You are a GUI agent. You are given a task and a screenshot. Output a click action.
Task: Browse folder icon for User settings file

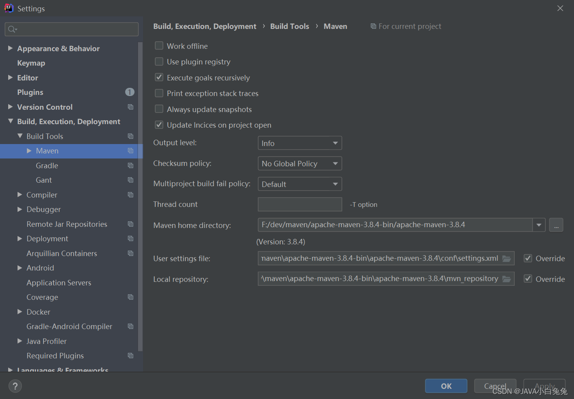click(507, 258)
